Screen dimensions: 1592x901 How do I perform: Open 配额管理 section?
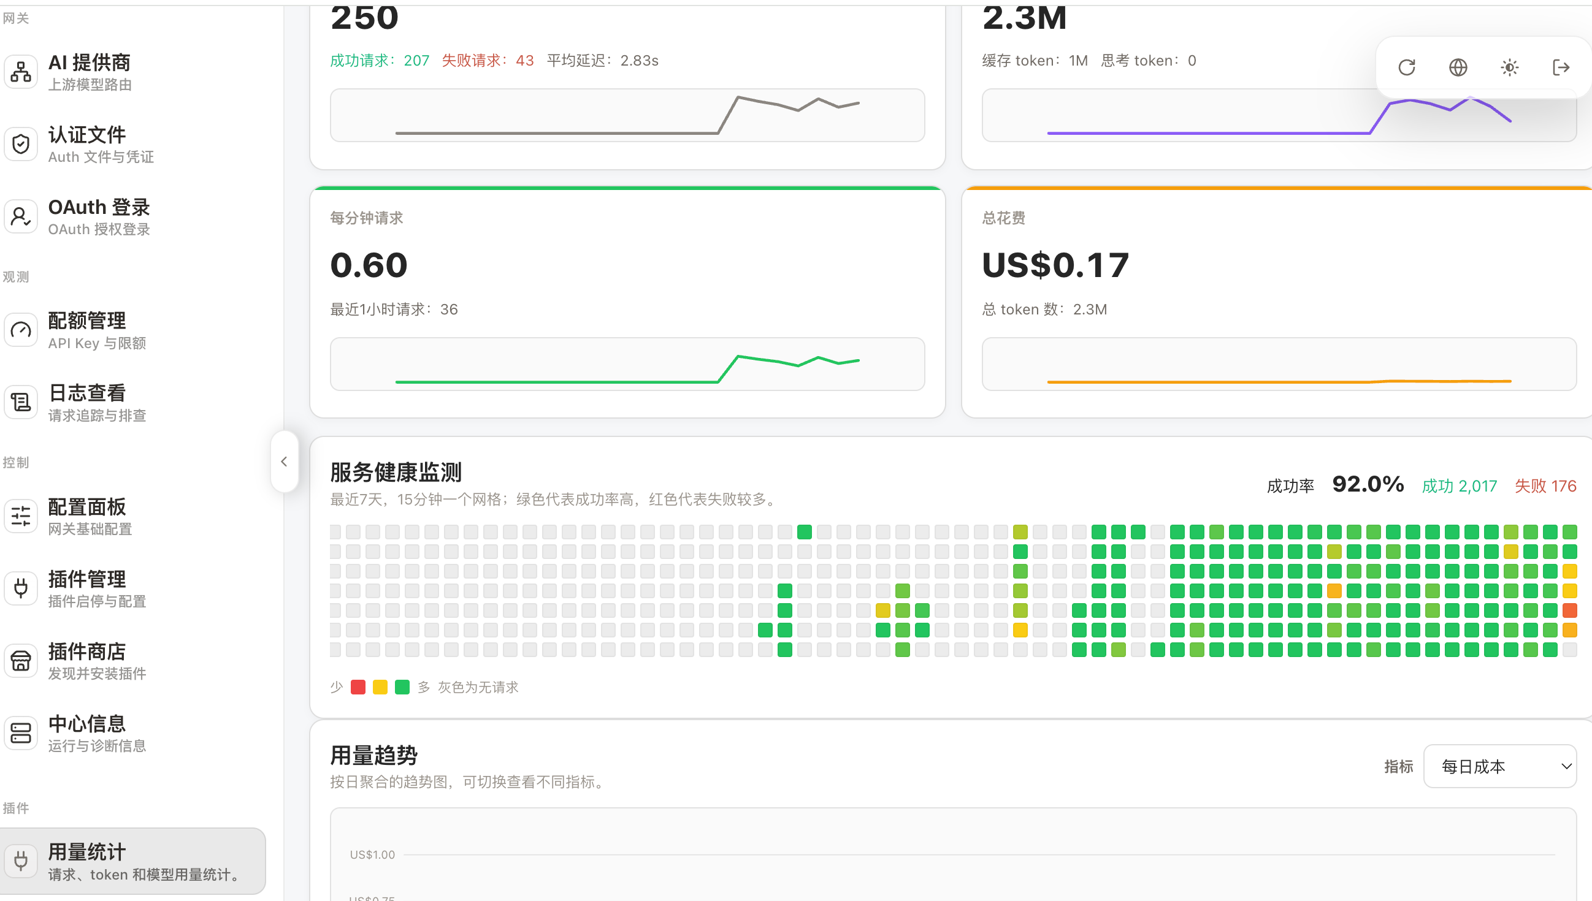[133, 330]
